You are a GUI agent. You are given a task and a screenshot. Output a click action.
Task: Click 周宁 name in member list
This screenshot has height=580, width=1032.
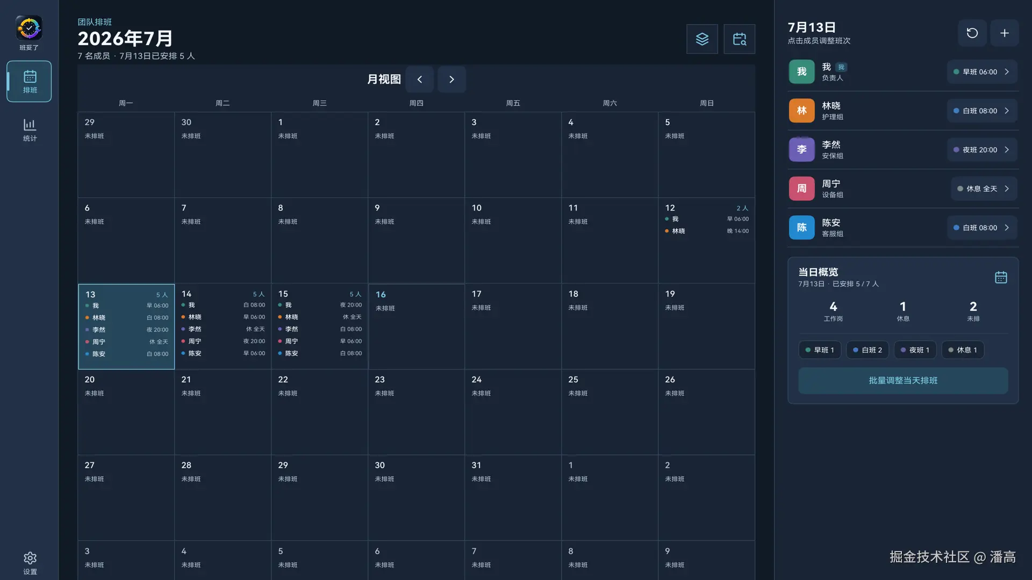tap(831, 184)
